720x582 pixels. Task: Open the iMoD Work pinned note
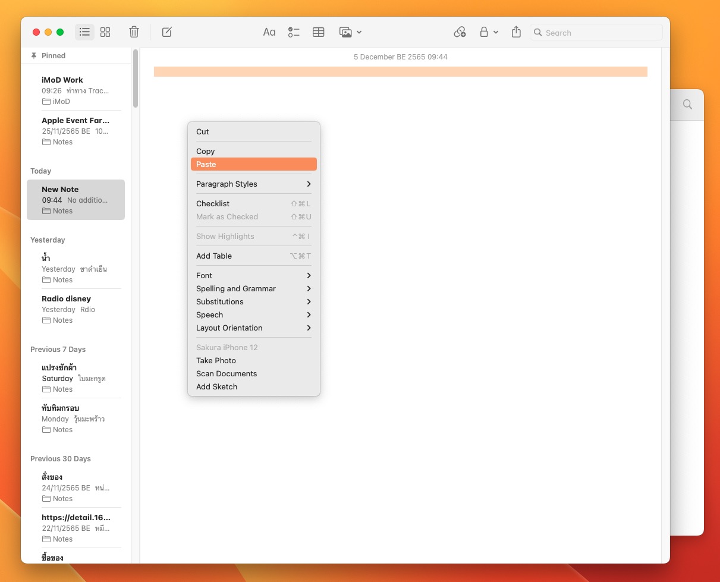76,90
